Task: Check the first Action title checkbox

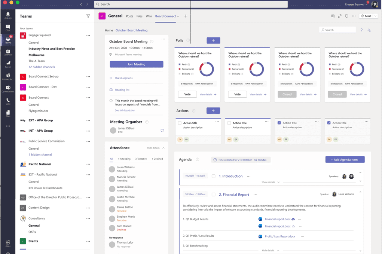Action: (x=180, y=123)
